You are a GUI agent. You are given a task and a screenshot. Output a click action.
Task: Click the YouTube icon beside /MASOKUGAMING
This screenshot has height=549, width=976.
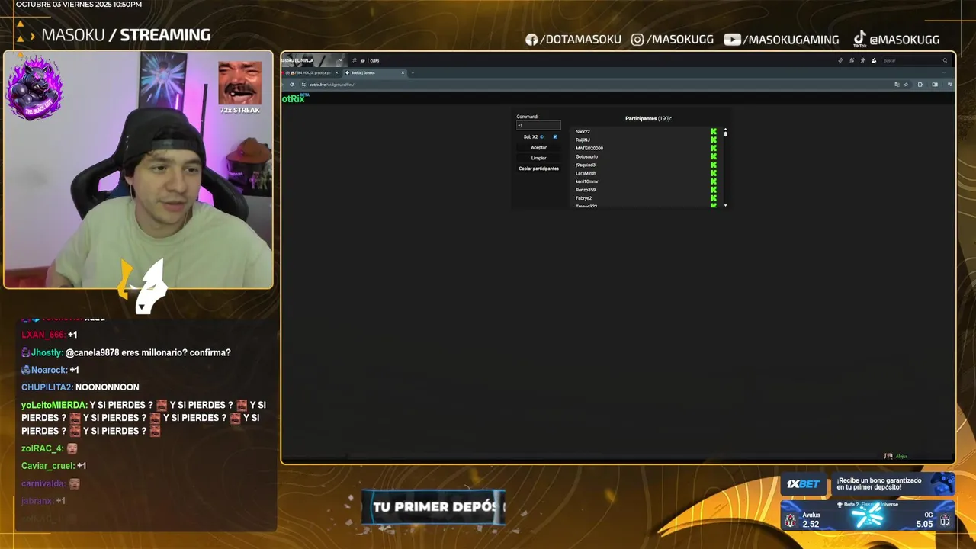coord(732,40)
